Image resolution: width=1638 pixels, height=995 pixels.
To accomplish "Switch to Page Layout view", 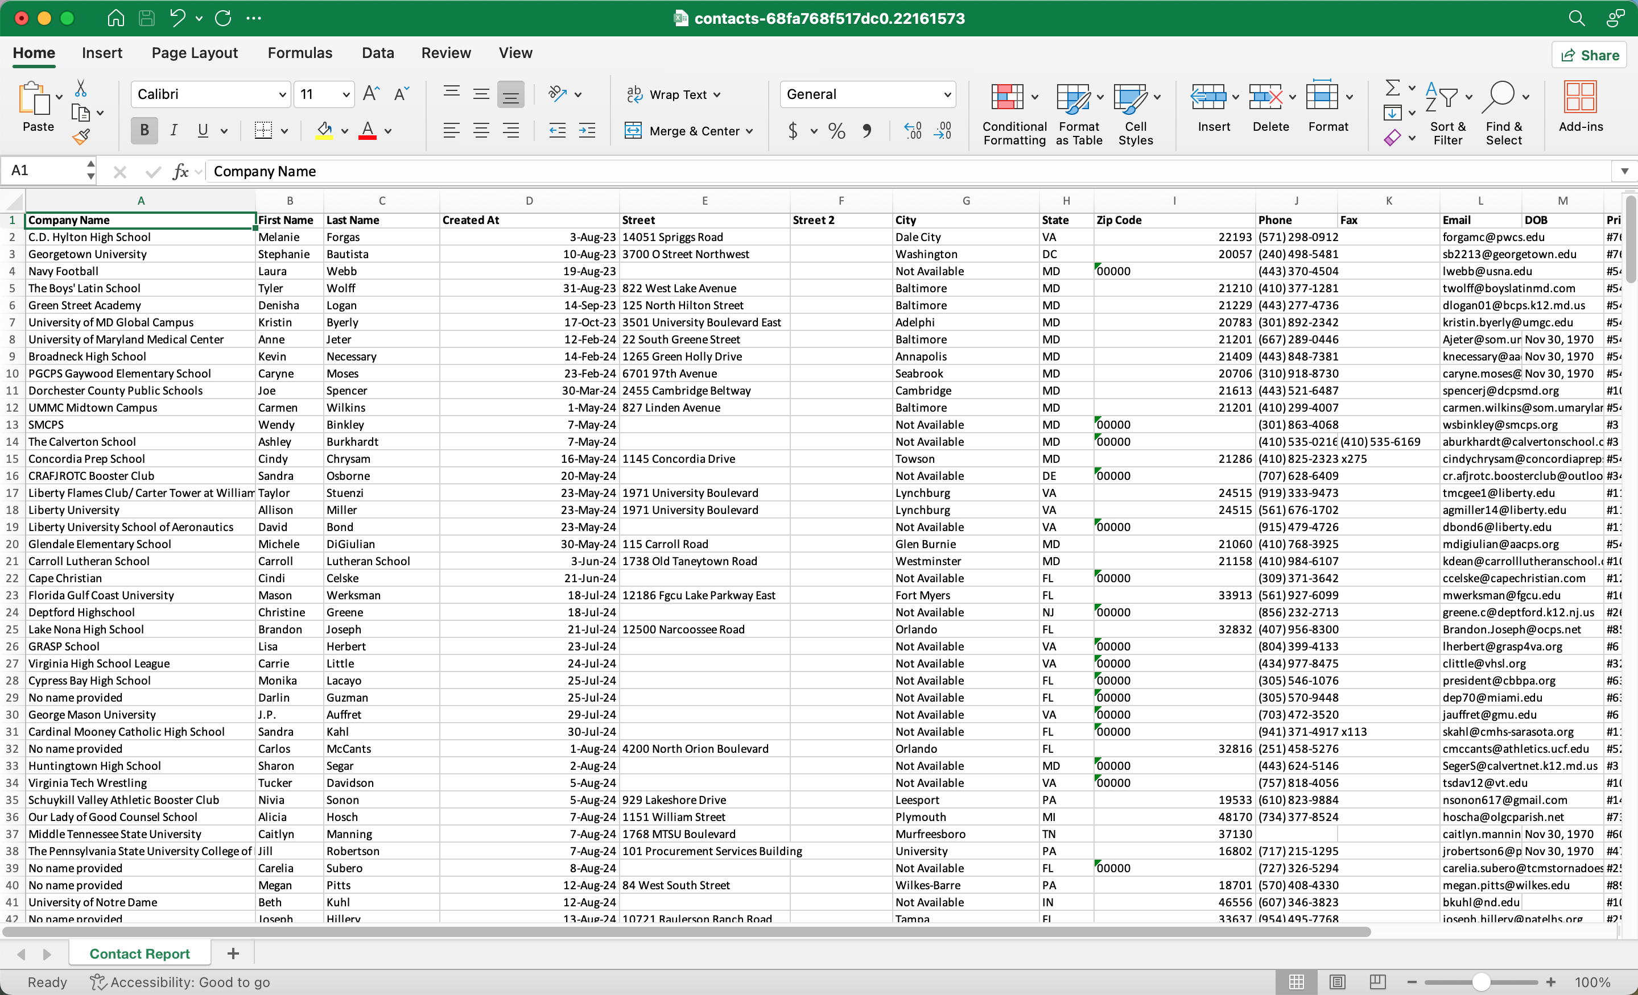I will [1338, 982].
